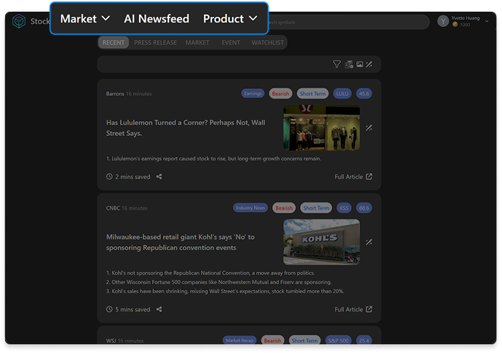502x353 pixels.
Task: Open the AI Newsfeed page
Action: click(157, 18)
